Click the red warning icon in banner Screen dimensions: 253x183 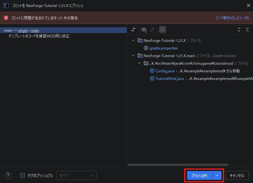point(6,18)
